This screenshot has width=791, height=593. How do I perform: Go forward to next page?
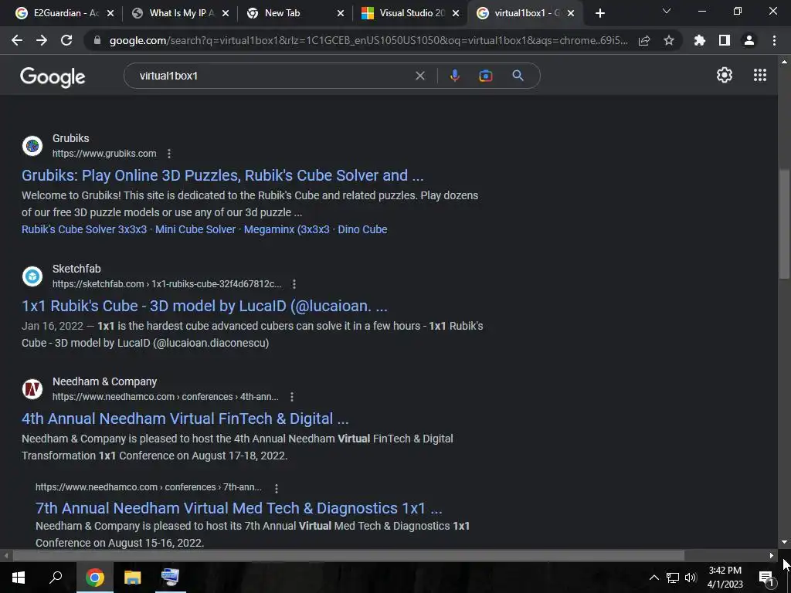[42, 40]
